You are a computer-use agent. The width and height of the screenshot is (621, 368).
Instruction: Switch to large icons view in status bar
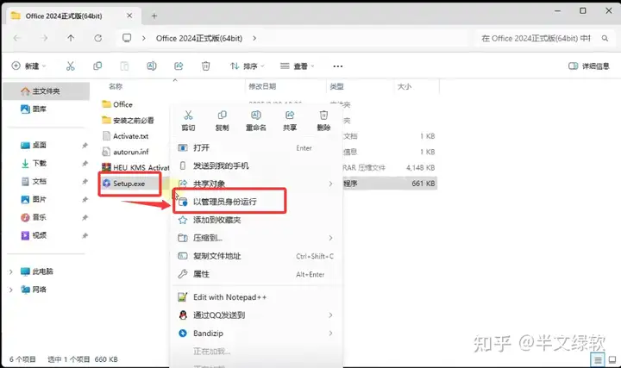tap(612, 359)
